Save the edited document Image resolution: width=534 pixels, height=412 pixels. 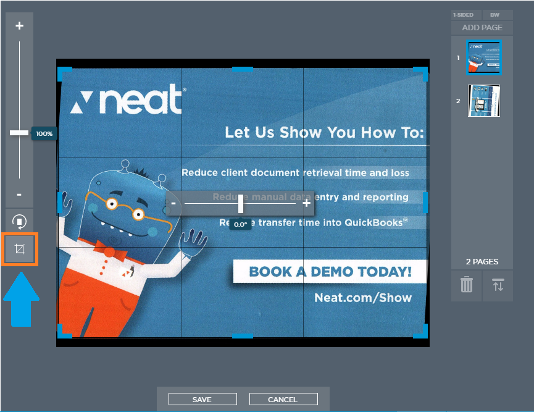202,399
